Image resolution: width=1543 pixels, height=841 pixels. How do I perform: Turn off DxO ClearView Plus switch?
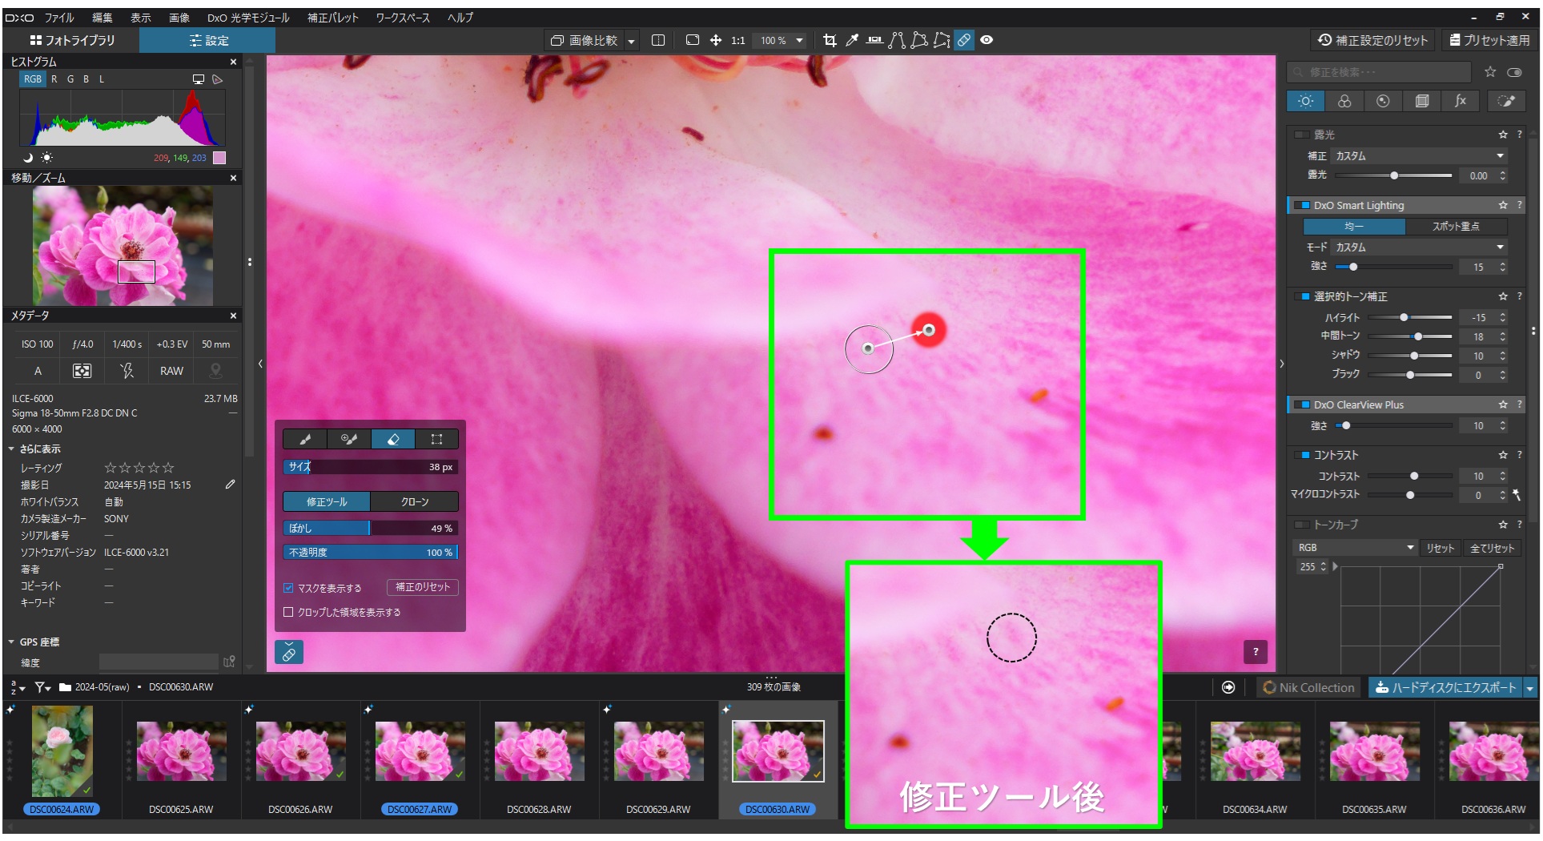point(1303,404)
